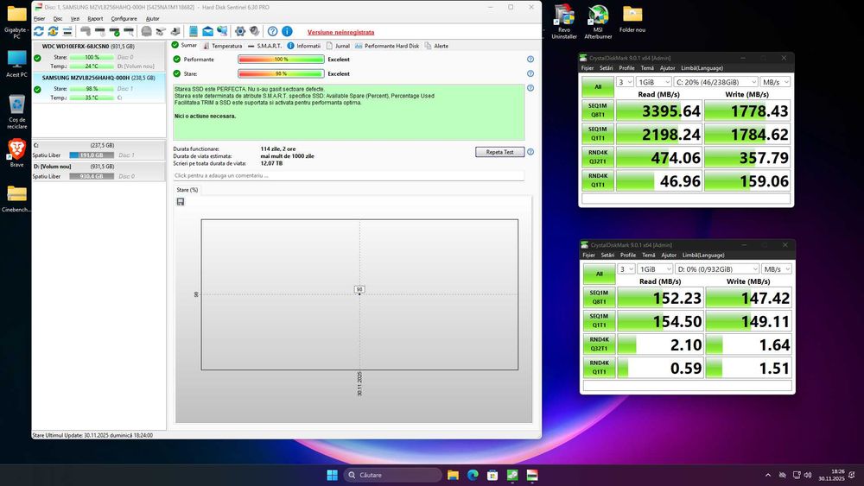Open the blue report document toolbar icon
This screenshot has height=486, width=864.
click(193, 31)
